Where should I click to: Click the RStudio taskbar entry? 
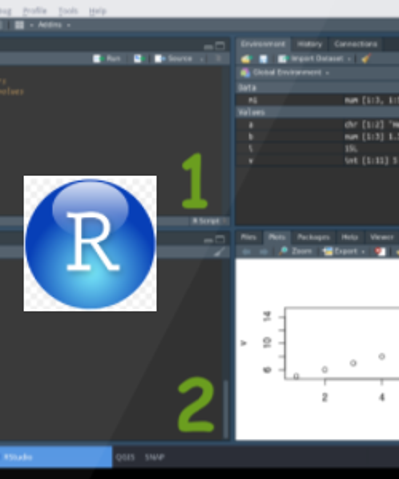coord(56,457)
